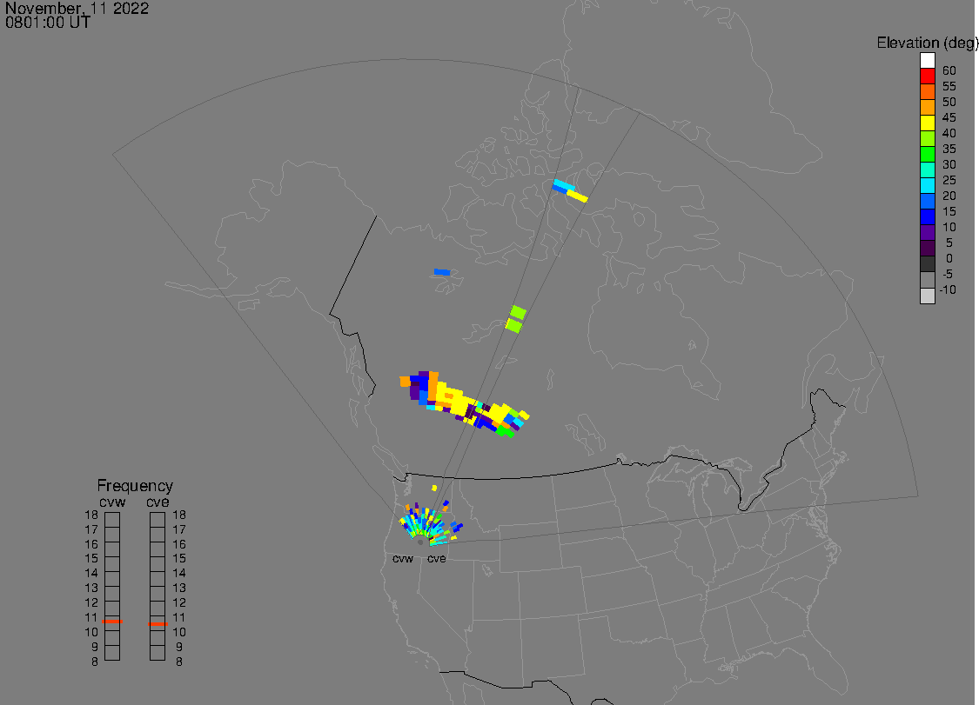Image resolution: width=979 pixels, height=705 pixels.
Task: Click the "cve" label above the frequency bar
Action: [158, 502]
